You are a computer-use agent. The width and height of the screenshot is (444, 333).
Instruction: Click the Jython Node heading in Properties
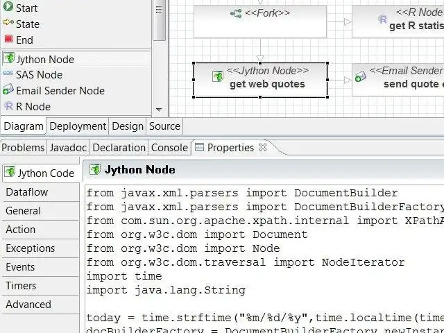[x=139, y=169]
